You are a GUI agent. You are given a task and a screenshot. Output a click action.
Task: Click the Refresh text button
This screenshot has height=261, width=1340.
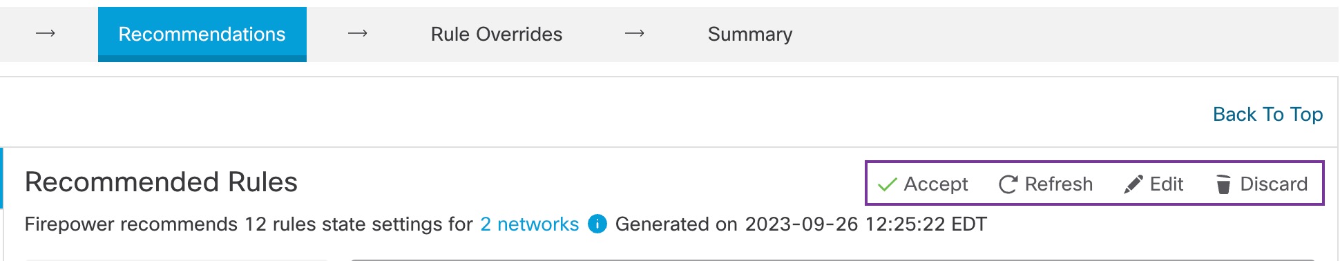point(1059,184)
